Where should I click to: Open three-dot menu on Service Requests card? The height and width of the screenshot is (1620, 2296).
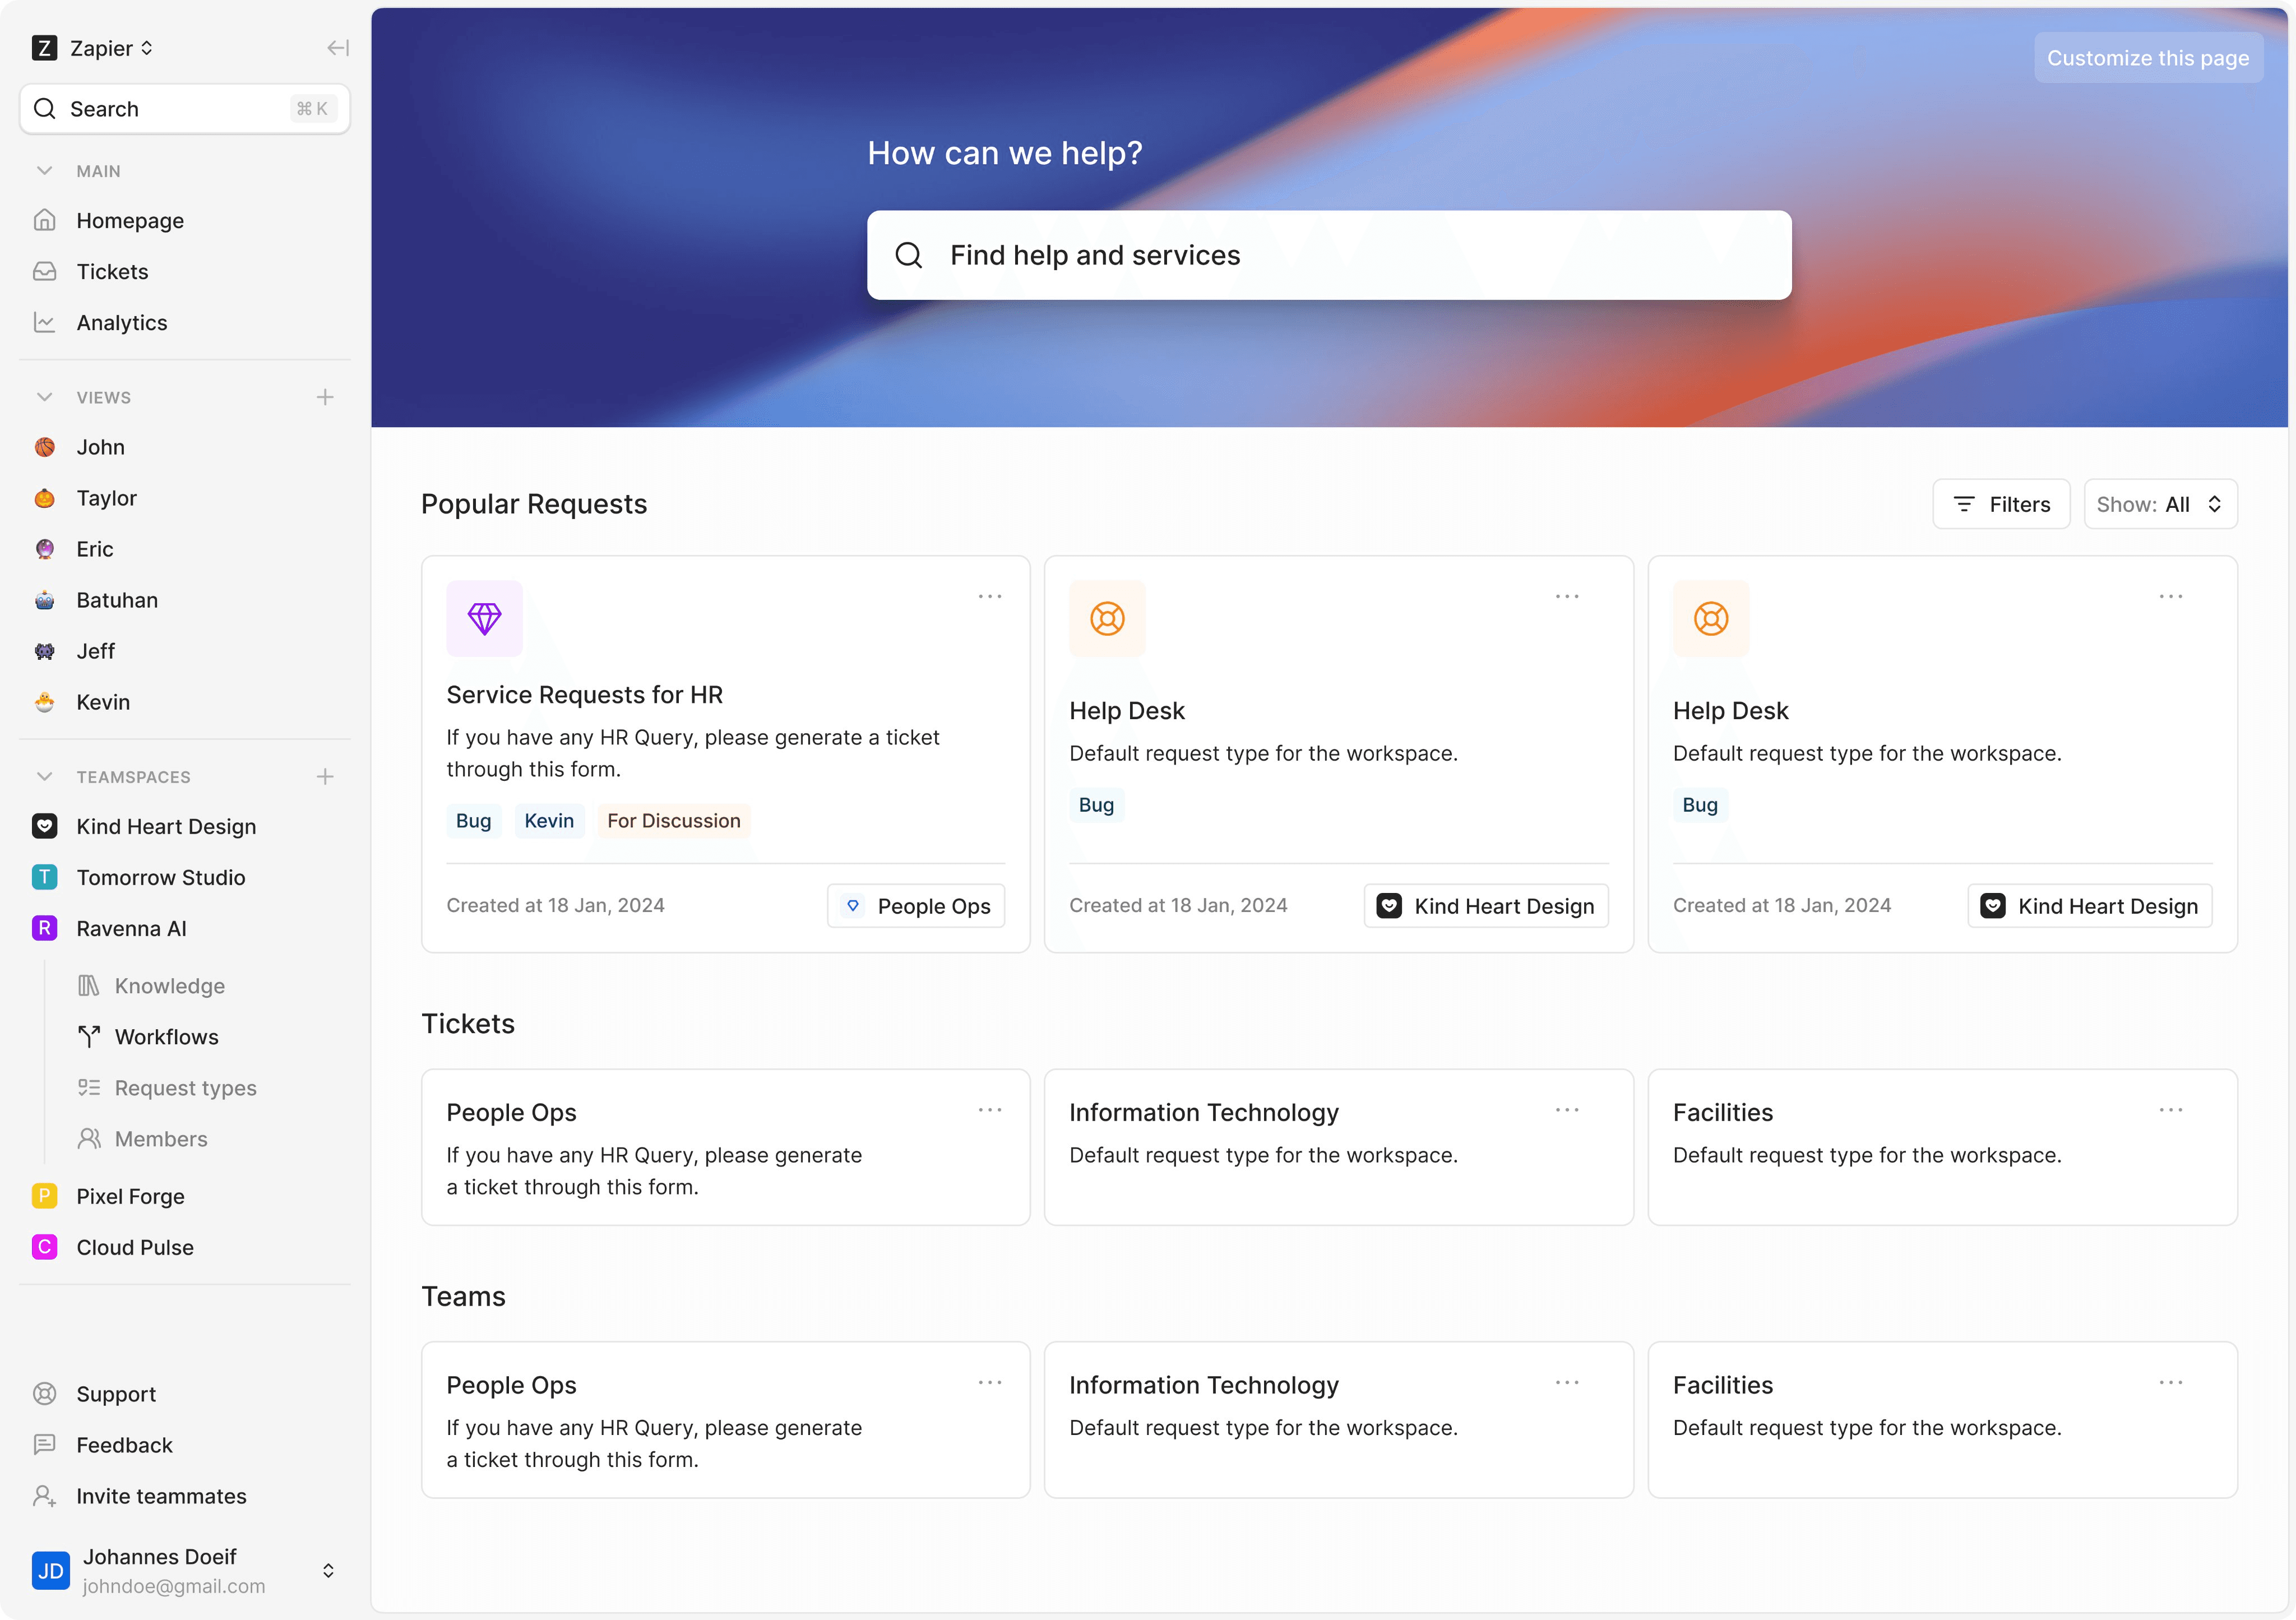[989, 597]
